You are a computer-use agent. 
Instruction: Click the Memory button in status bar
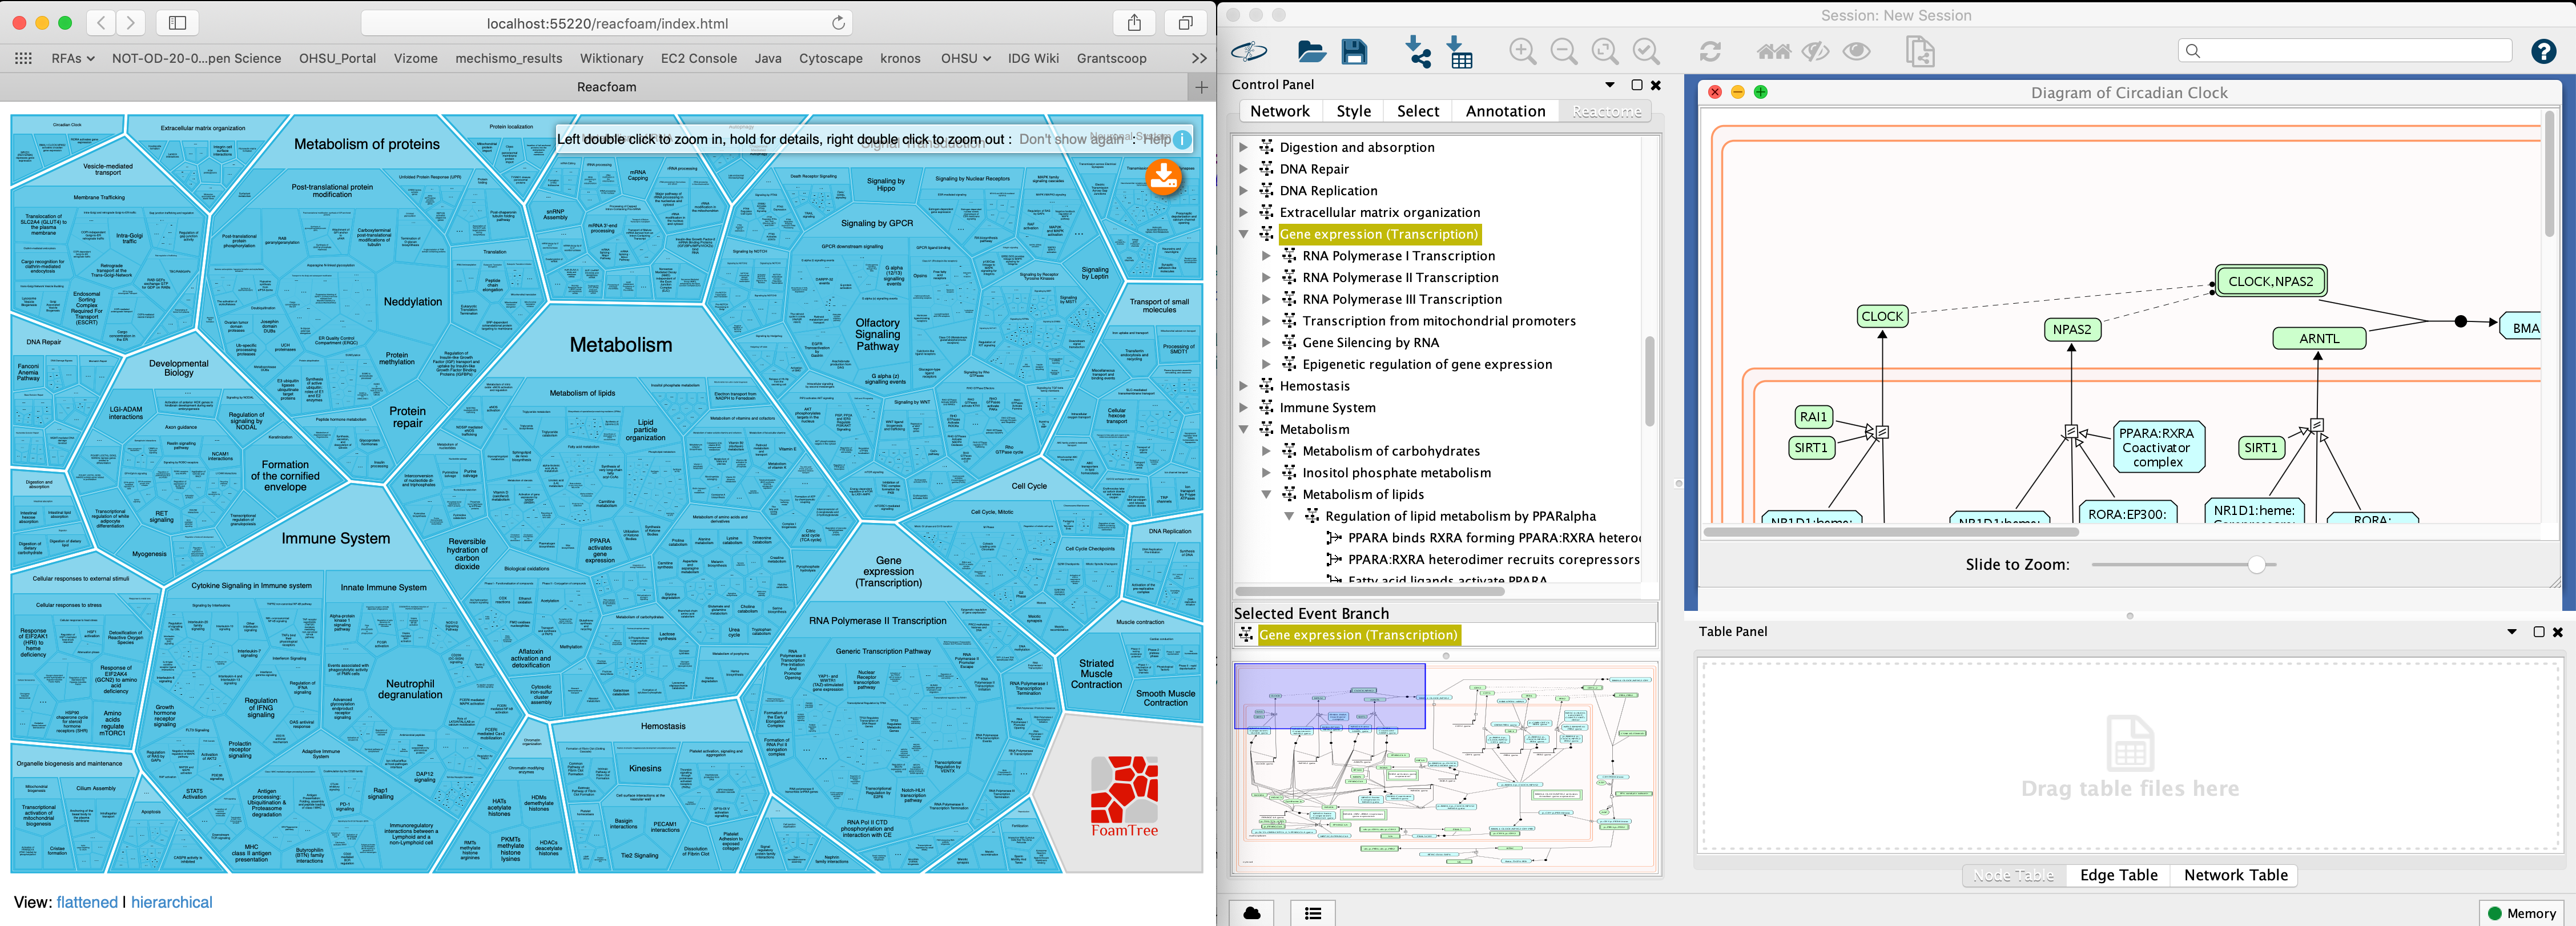click(2521, 913)
